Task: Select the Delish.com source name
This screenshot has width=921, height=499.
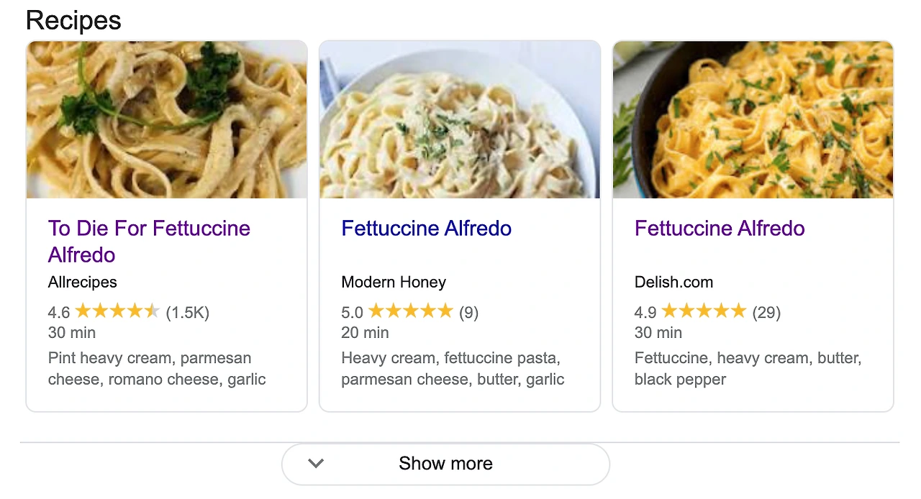Action: [x=673, y=282]
